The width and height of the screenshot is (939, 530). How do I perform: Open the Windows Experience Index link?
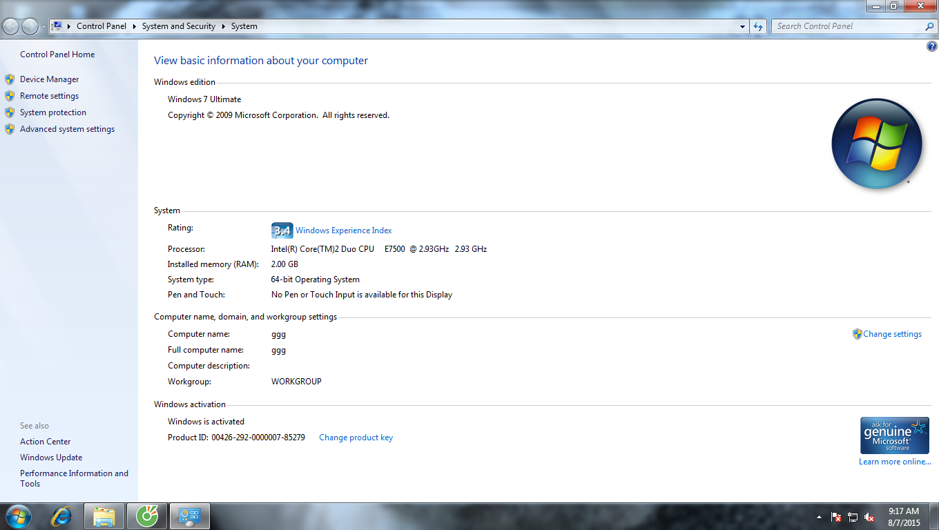pos(344,230)
